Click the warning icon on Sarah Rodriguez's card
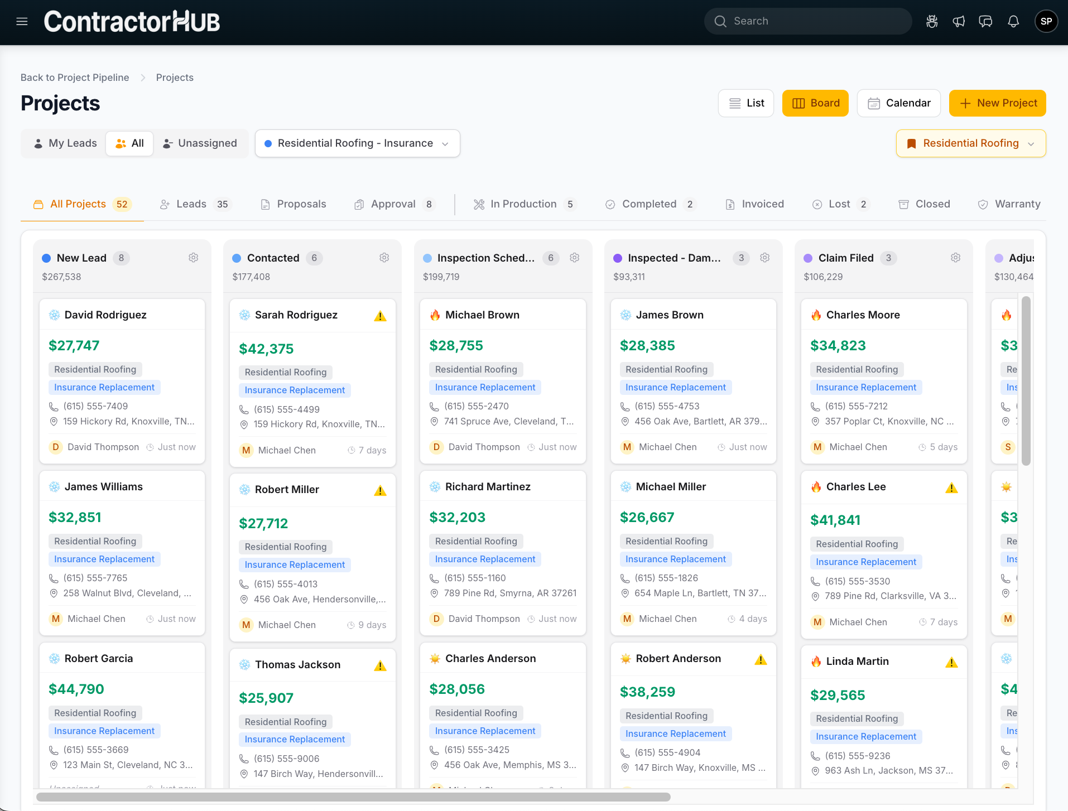The width and height of the screenshot is (1068, 811). [380, 316]
